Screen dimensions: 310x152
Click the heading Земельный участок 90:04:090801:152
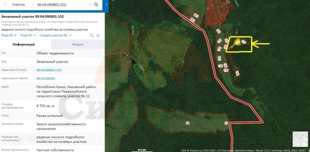pyautogui.click(x=33, y=16)
